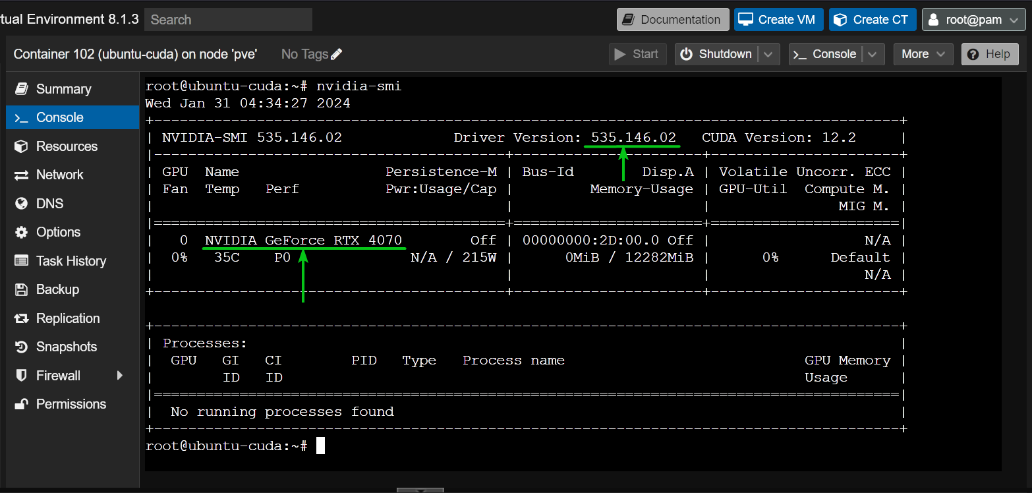The image size is (1032, 493).
Task: Click the Resources cube icon
Action: coord(22,146)
